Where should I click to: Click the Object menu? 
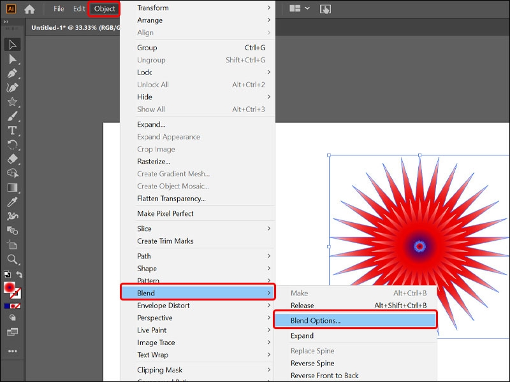105,9
